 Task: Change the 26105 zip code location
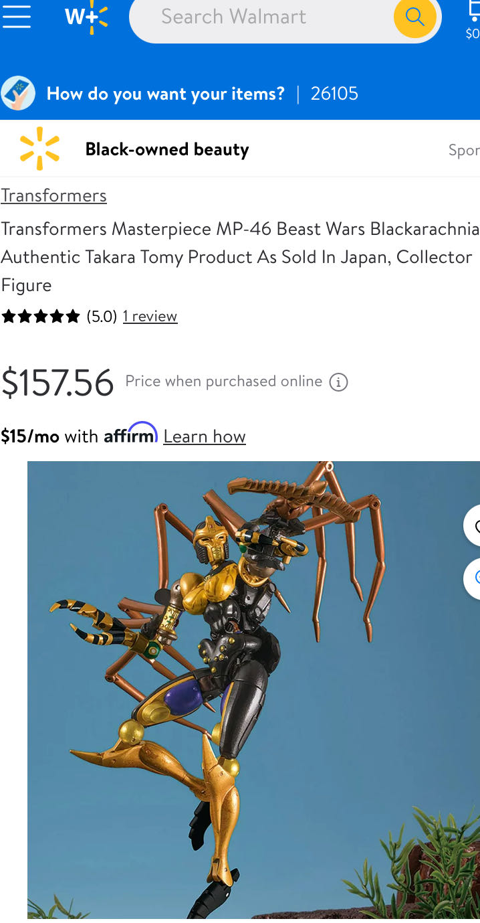[334, 94]
